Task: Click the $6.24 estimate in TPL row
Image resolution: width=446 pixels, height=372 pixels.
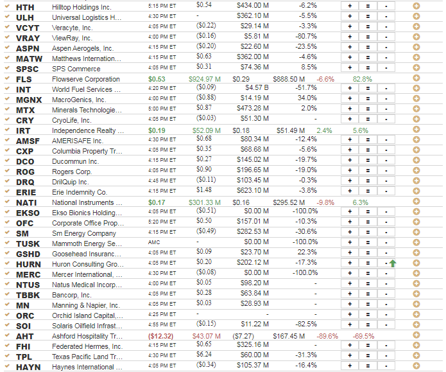Action: (x=204, y=355)
